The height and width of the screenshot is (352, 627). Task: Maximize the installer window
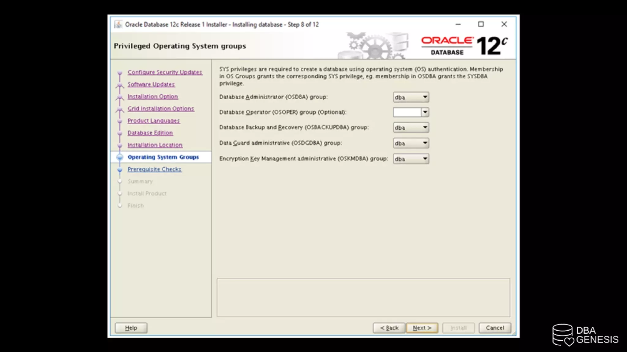(481, 24)
